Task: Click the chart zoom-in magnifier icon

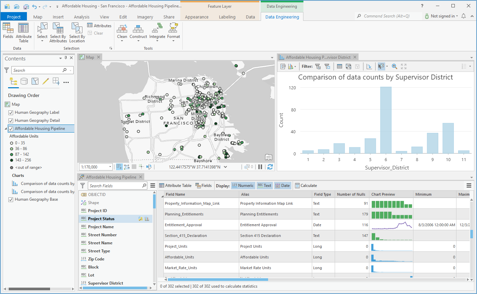Action: click(394, 66)
